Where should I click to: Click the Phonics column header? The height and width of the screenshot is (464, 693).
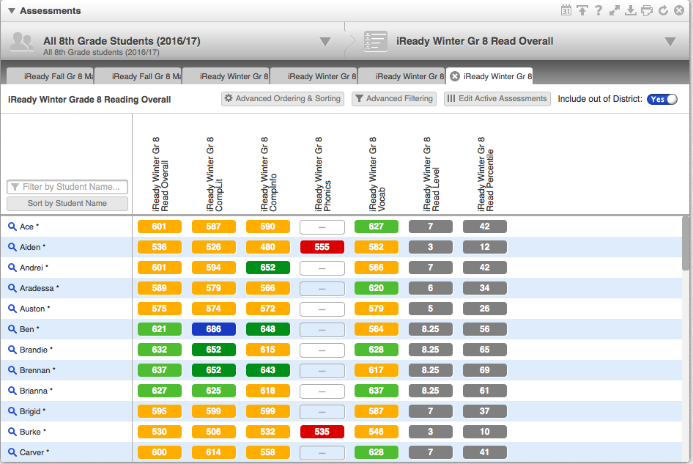coord(322,174)
